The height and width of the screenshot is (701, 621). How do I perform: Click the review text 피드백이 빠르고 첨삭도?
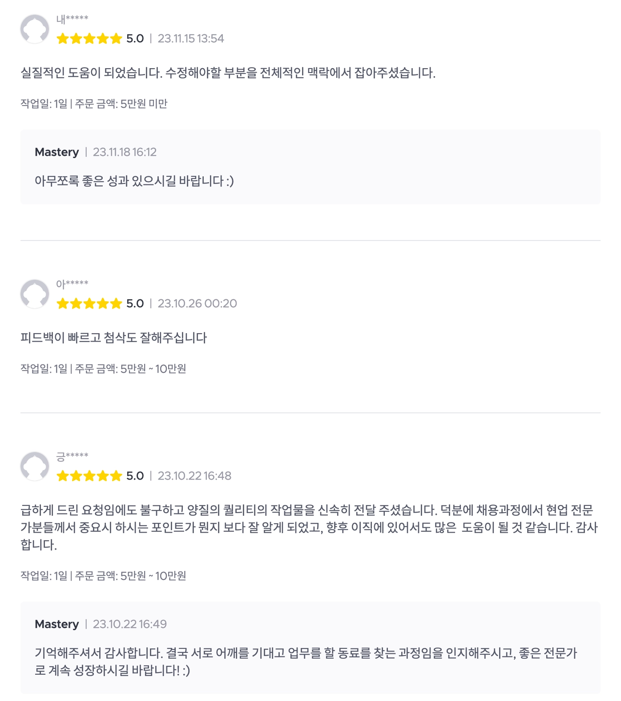113,338
